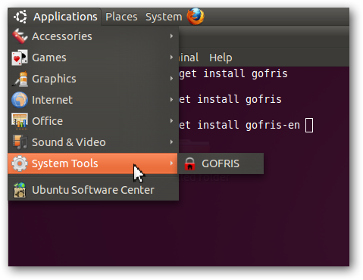Expand the Accessories submenu arrow
This screenshot has width=363, height=280.
pos(171,36)
